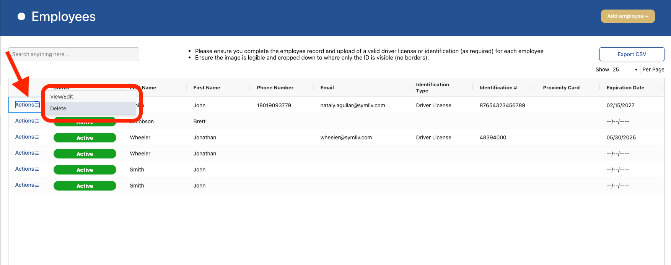Choose Delete in the actions menu
The height and width of the screenshot is (265, 671).
pyautogui.click(x=58, y=108)
